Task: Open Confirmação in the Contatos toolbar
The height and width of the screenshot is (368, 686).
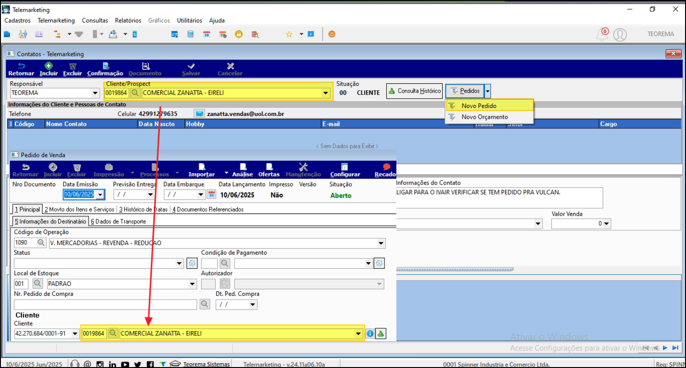Action: [x=105, y=69]
